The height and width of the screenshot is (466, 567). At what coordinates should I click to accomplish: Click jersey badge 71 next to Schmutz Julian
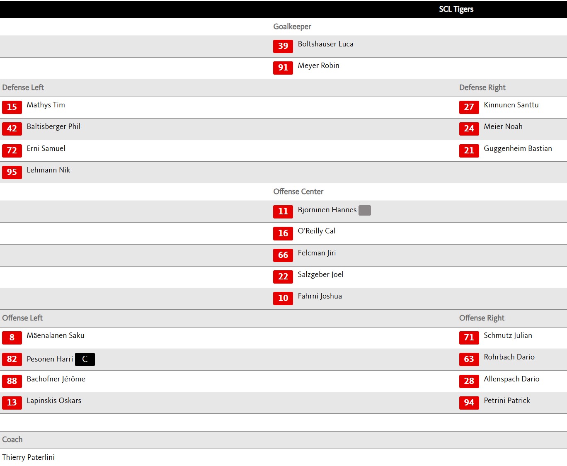[469, 337]
